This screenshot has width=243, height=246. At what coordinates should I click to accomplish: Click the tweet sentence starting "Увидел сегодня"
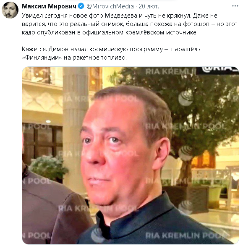click(x=130, y=24)
